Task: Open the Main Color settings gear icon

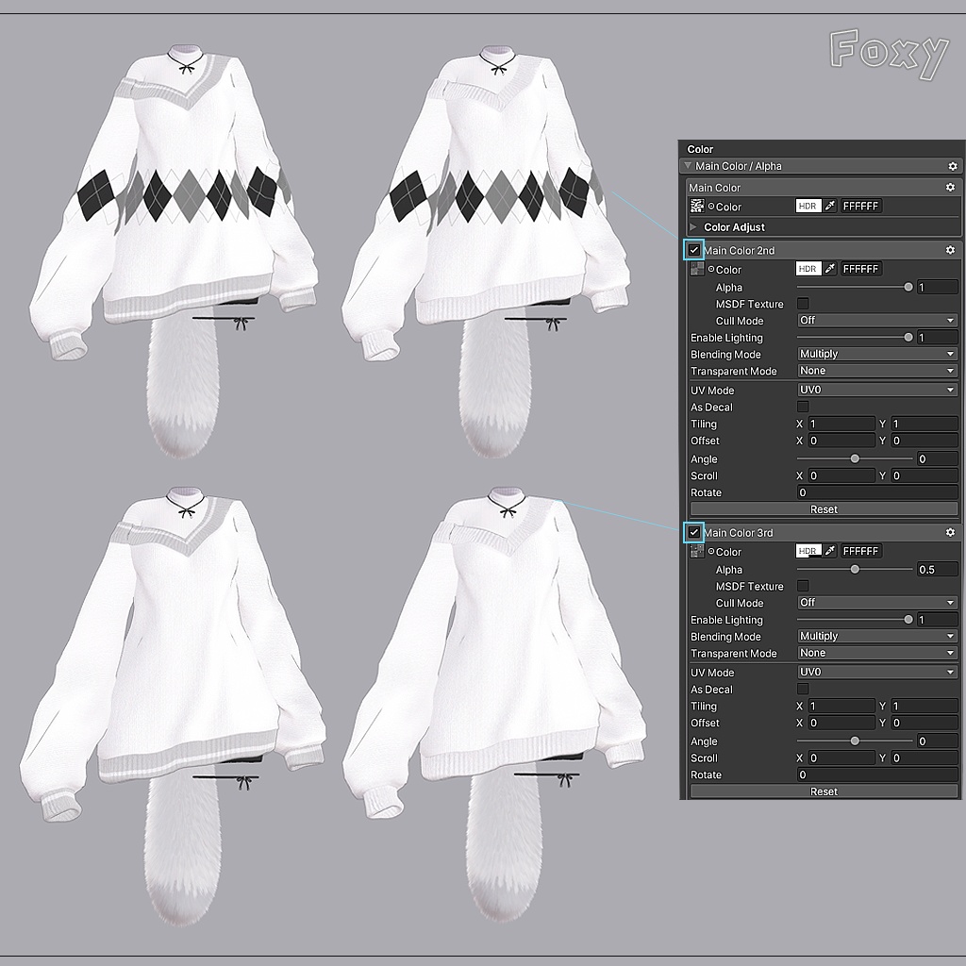Action: pyautogui.click(x=951, y=187)
